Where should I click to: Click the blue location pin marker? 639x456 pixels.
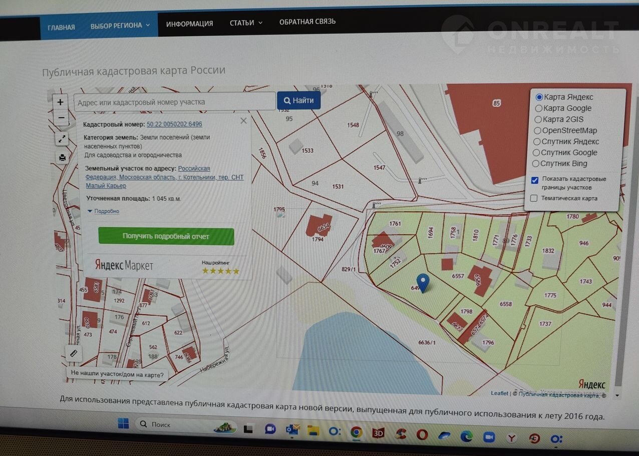(423, 283)
